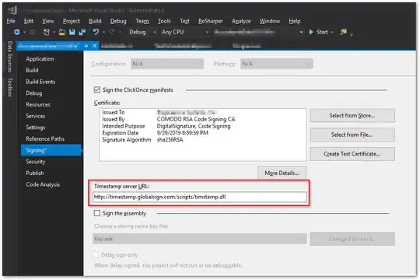The height and width of the screenshot is (280, 420).
Task: Click the New Project toolbar icon
Action: point(47,32)
